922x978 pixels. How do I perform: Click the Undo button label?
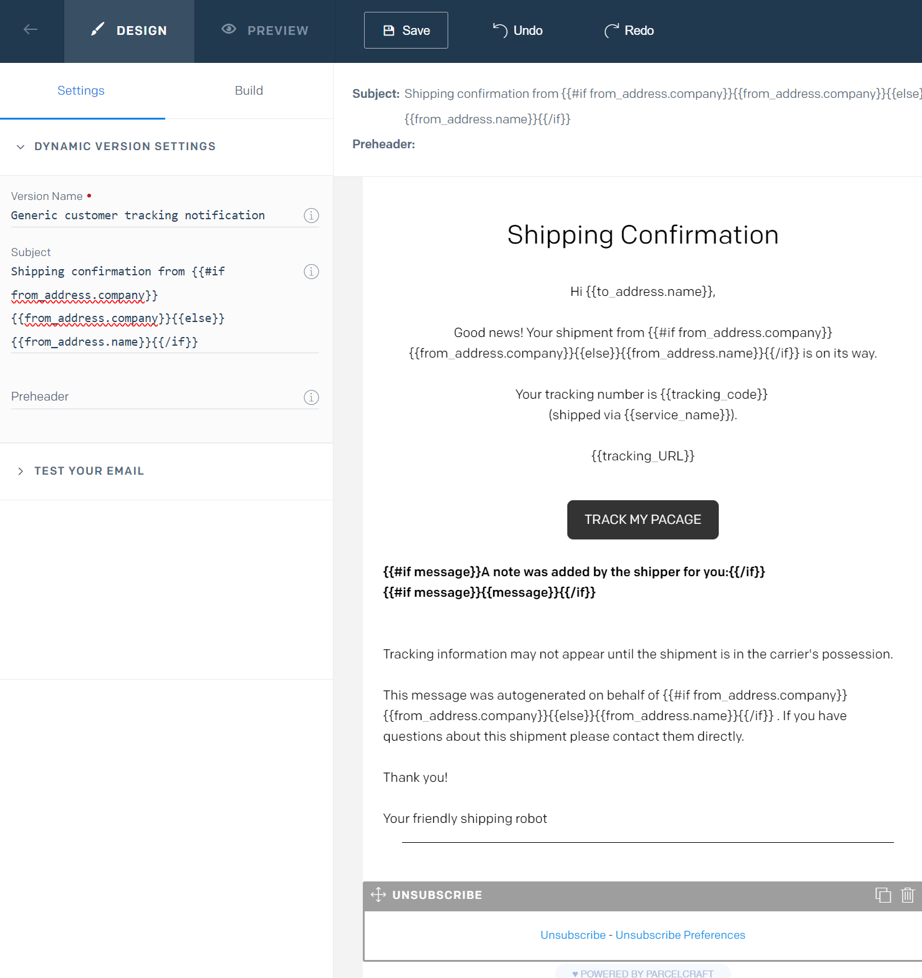528,31
